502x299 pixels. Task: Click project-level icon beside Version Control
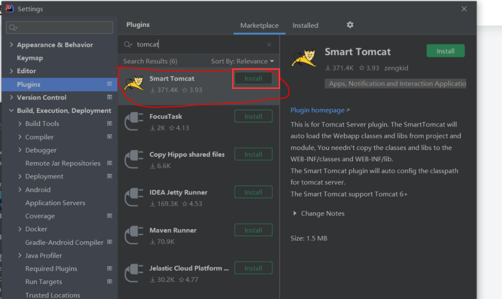coord(110,97)
